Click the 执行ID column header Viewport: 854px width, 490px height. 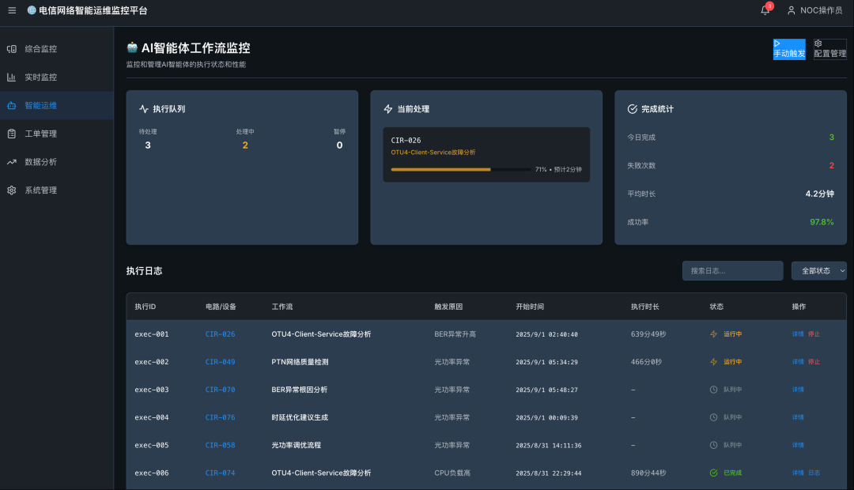pyautogui.click(x=145, y=307)
